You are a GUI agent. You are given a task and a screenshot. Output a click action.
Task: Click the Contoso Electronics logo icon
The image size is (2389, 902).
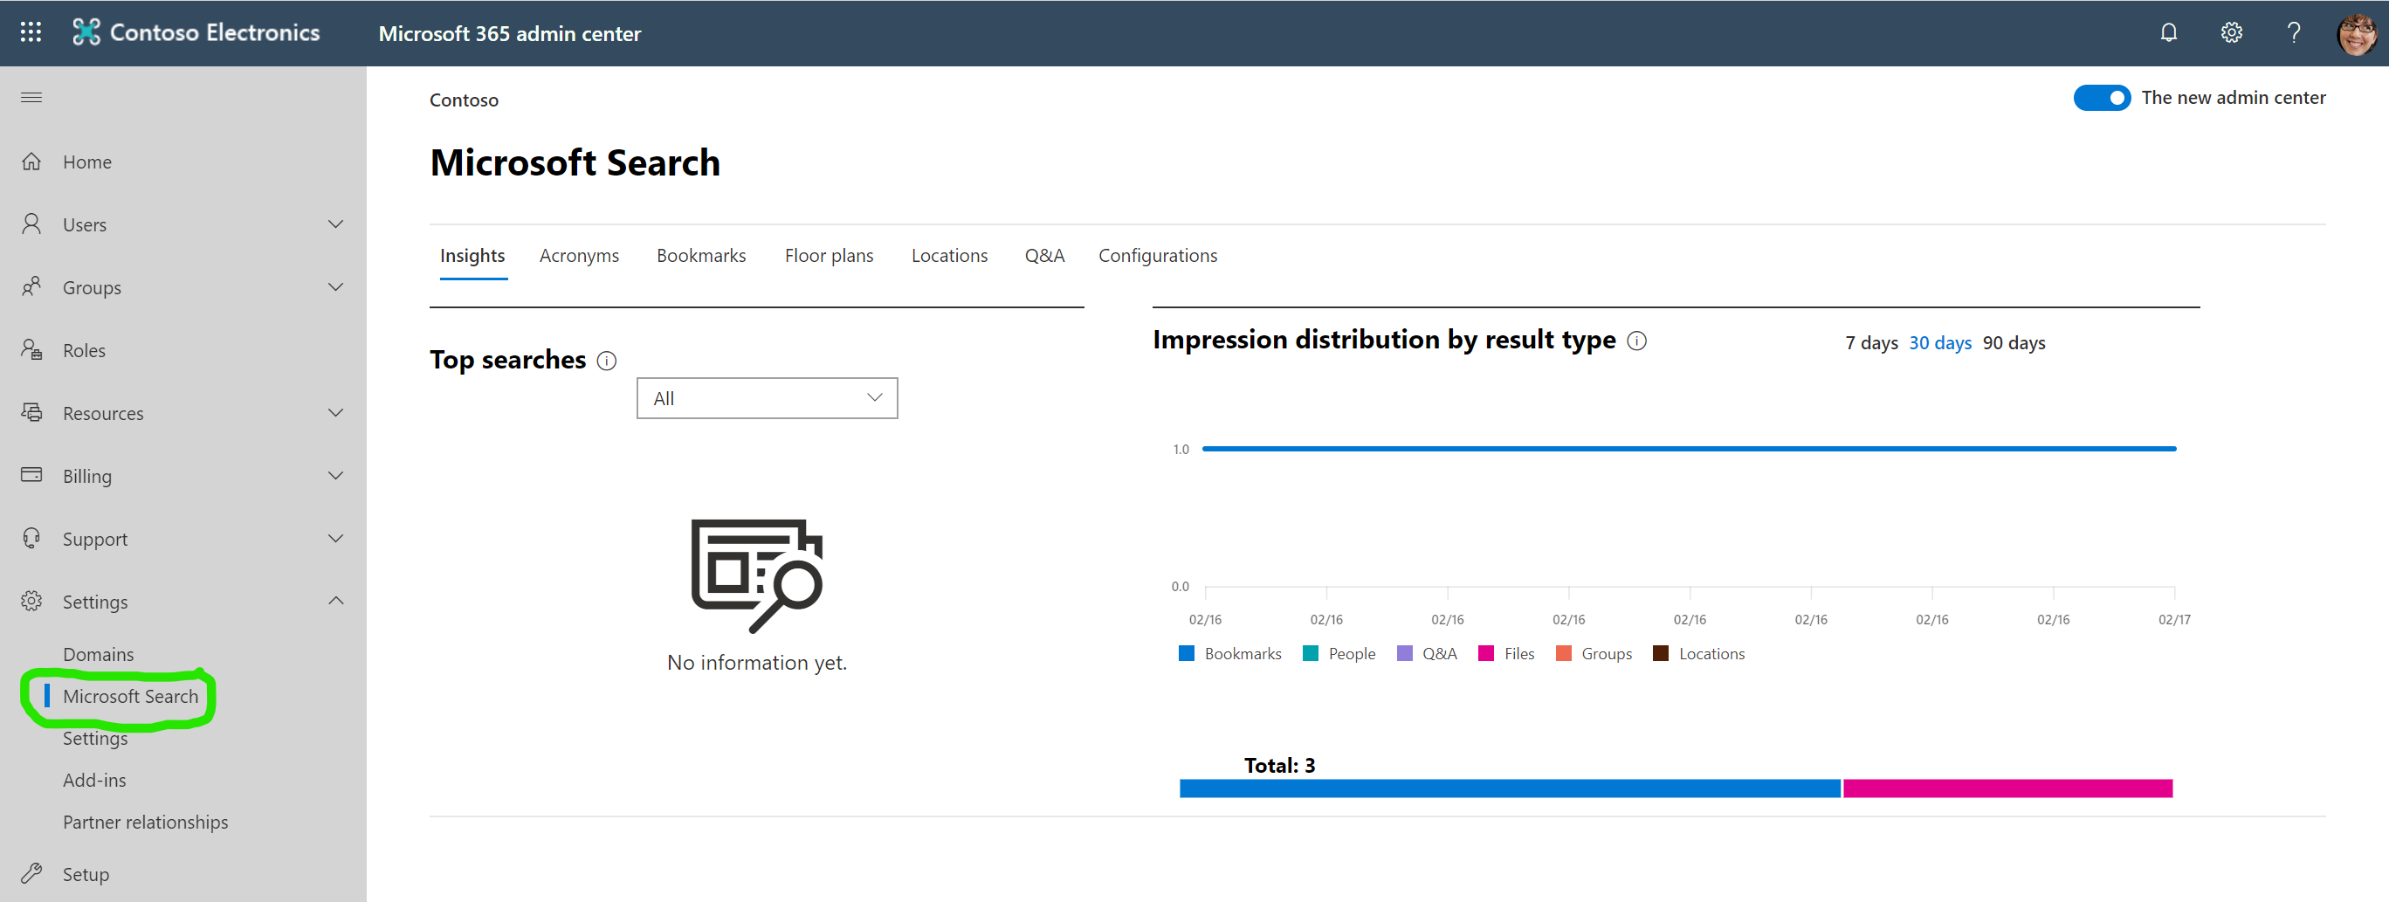(x=86, y=32)
